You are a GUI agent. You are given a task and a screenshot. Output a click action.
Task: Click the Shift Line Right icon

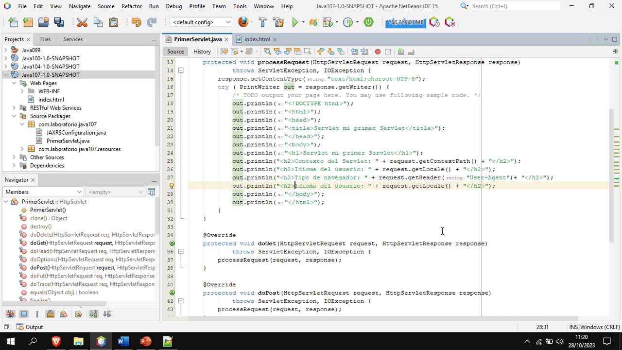tap(364, 52)
